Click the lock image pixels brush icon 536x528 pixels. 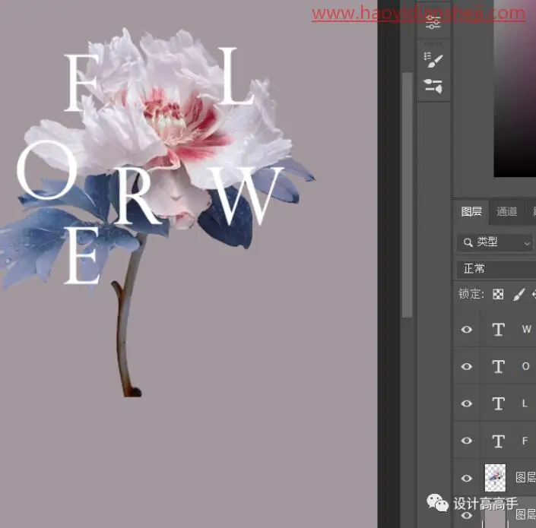tap(519, 294)
